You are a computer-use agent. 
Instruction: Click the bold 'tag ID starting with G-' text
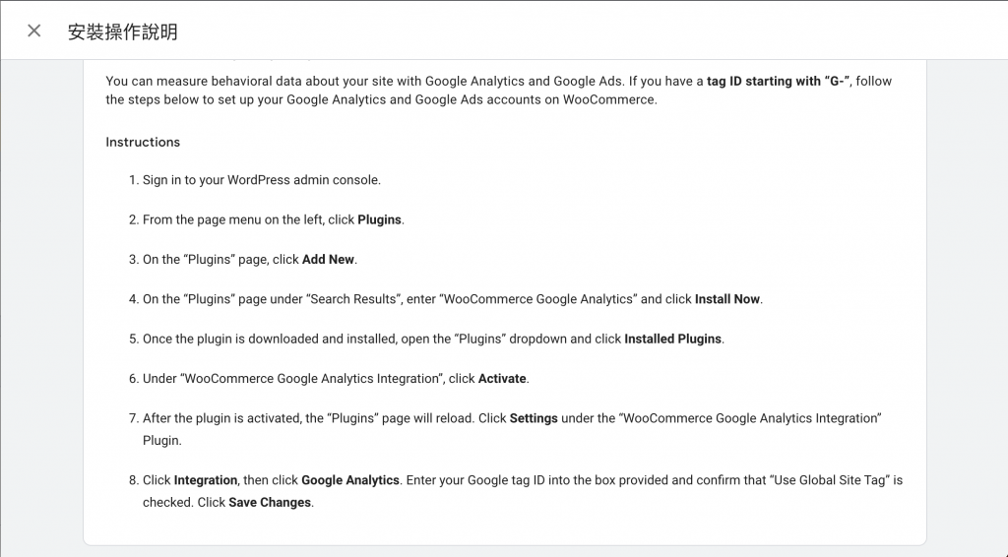click(778, 81)
